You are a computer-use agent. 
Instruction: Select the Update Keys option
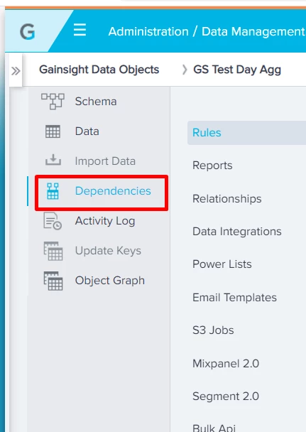click(x=108, y=251)
